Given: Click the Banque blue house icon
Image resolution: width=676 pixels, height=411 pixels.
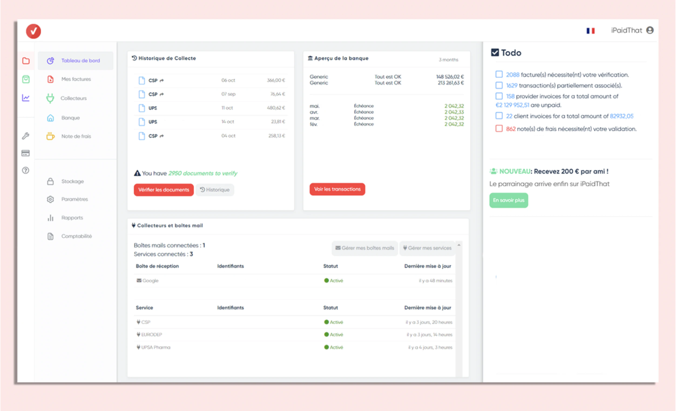Looking at the screenshot, I should [x=50, y=118].
